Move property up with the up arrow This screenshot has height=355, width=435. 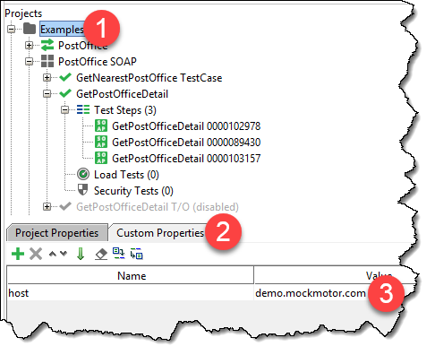pyautogui.click(x=53, y=254)
